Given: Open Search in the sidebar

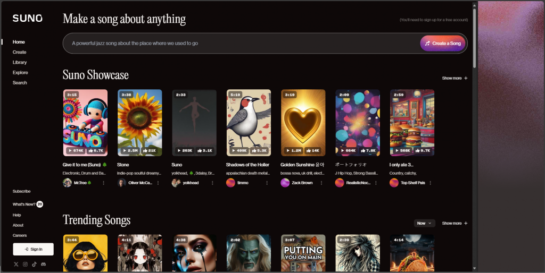Looking at the screenshot, I should [x=20, y=82].
